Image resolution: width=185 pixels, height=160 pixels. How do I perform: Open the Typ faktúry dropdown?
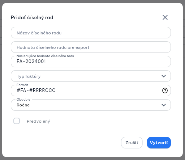click(91, 76)
